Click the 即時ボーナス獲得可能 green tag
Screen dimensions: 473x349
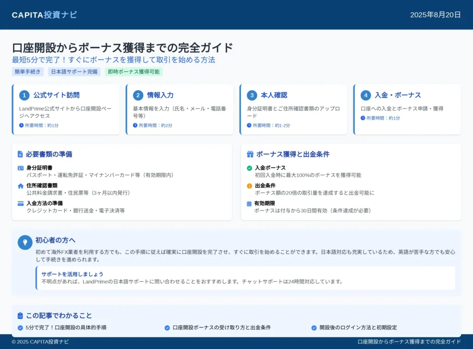pos(133,72)
